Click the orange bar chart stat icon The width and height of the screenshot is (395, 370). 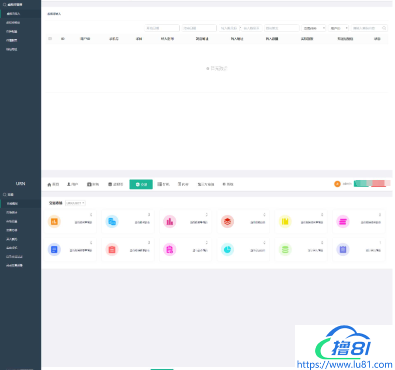coord(54,221)
